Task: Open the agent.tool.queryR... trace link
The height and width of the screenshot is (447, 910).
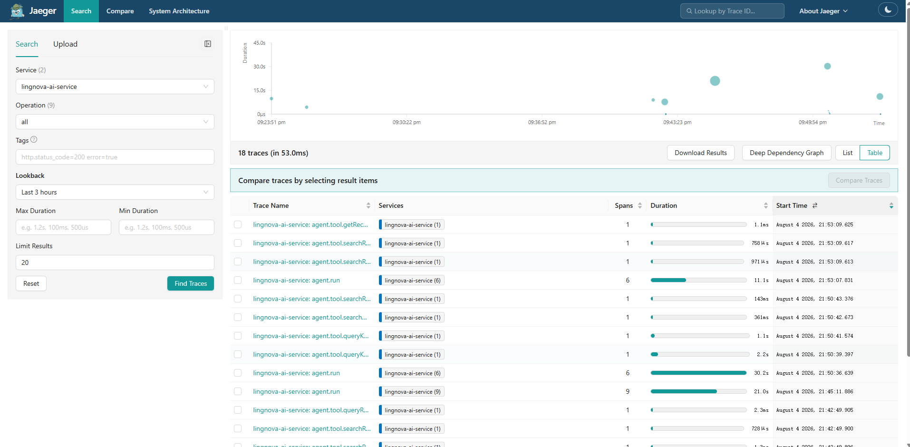Action: click(310, 410)
